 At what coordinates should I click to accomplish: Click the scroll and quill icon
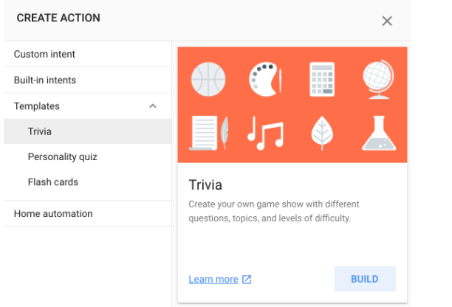pos(208,133)
